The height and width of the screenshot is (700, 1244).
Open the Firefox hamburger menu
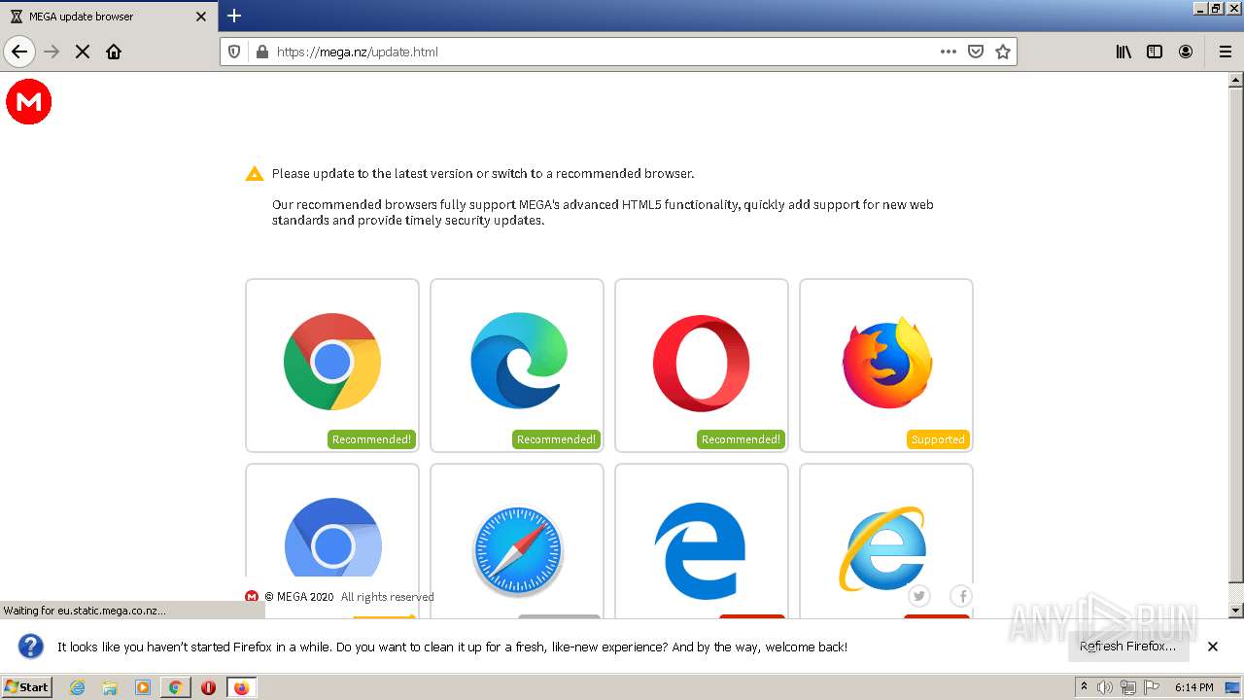pos(1225,52)
